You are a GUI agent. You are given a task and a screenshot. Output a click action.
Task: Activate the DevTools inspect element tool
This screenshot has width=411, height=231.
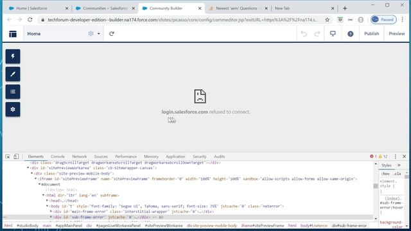click(8, 157)
